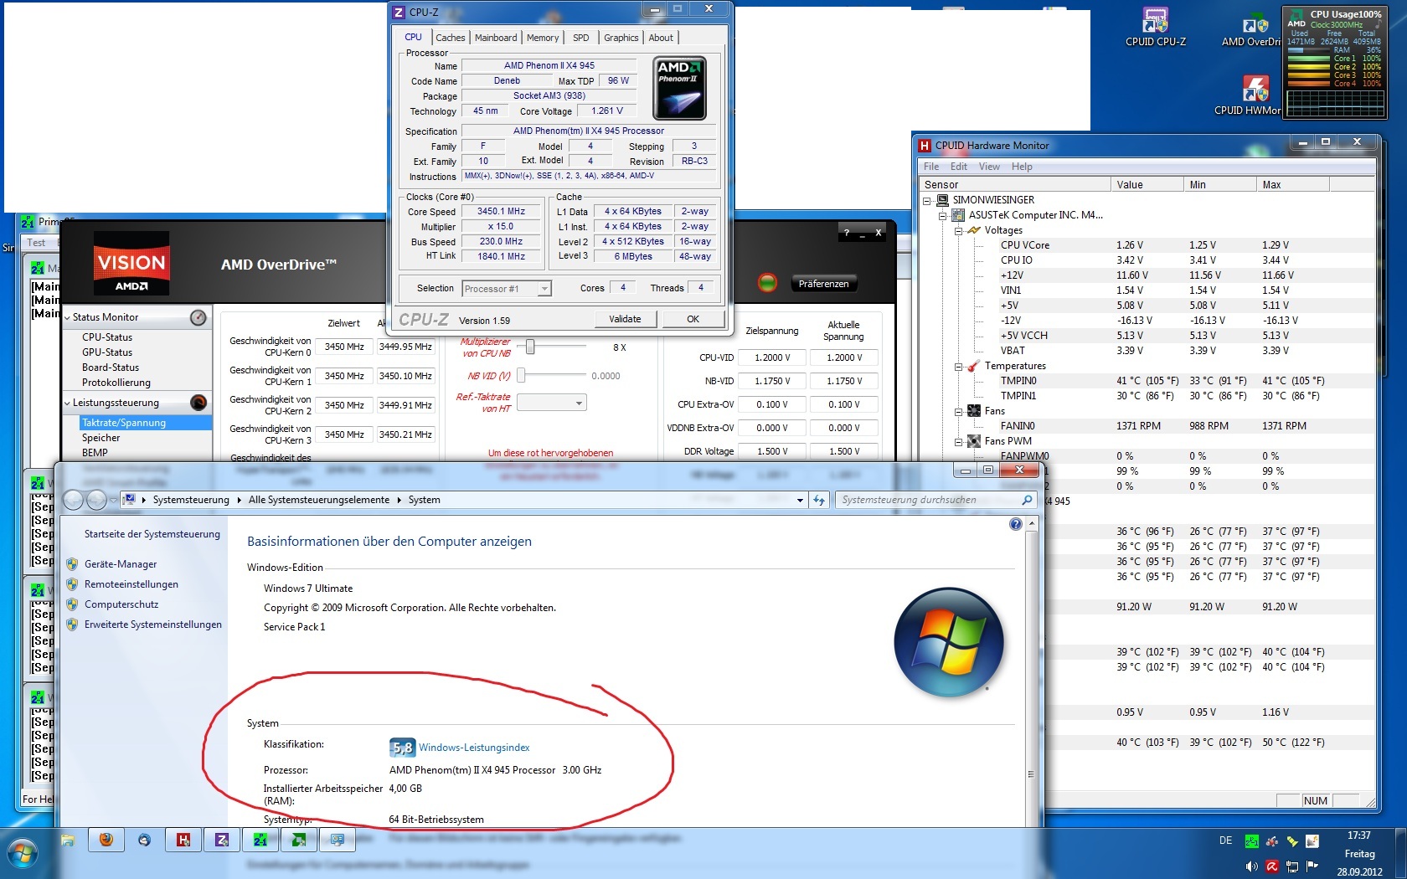The height and width of the screenshot is (879, 1407).
Task: Open the Remoteeinstellungen link
Action: (131, 584)
